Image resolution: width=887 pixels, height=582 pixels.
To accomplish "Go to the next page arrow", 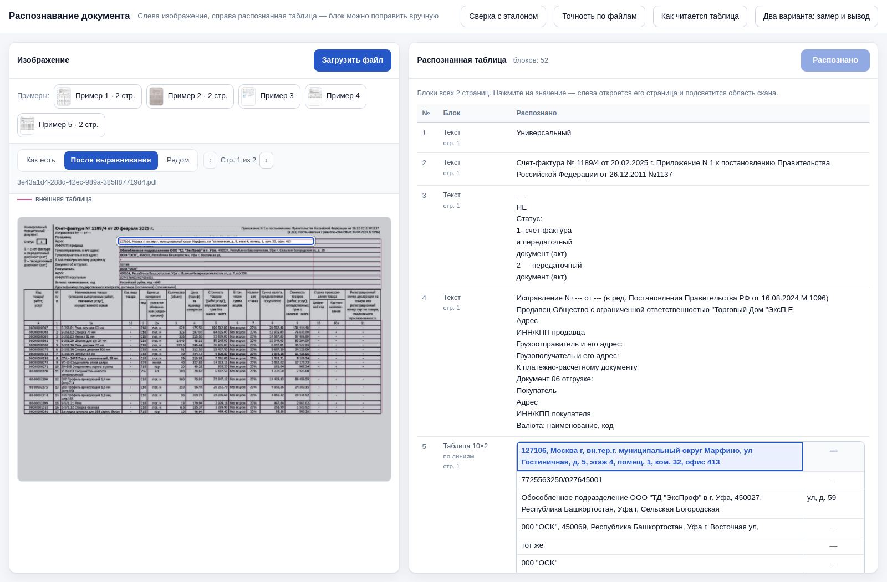I will [x=266, y=160].
